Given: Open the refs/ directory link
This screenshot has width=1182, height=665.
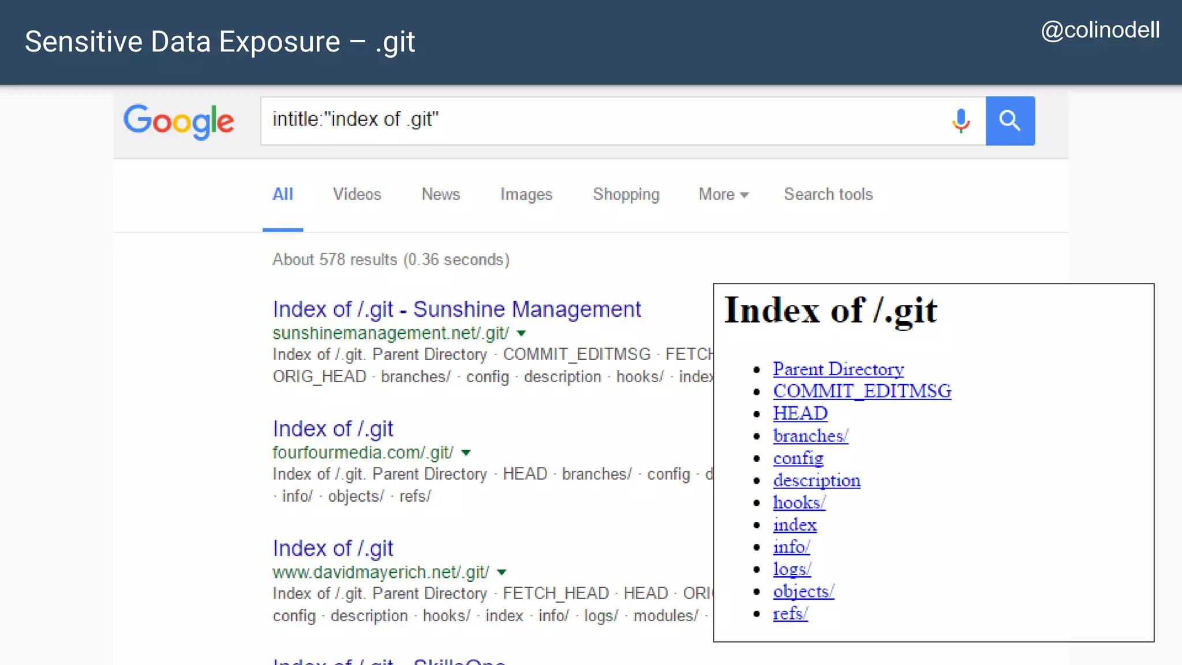Looking at the screenshot, I should click(791, 614).
